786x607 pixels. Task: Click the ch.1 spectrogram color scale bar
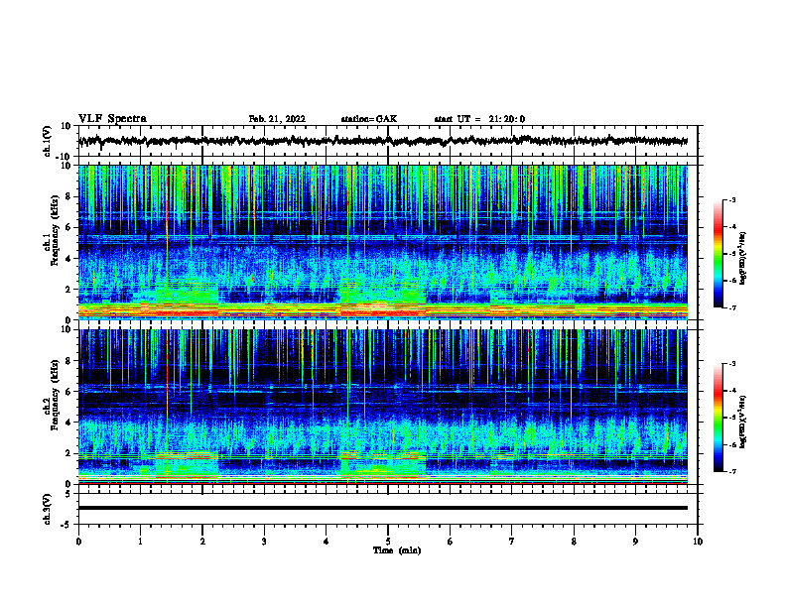click(719, 254)
